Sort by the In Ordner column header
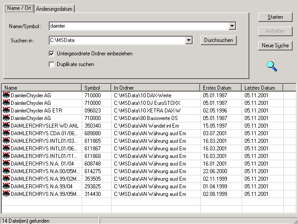298x224 pixels. click(155, 88)
